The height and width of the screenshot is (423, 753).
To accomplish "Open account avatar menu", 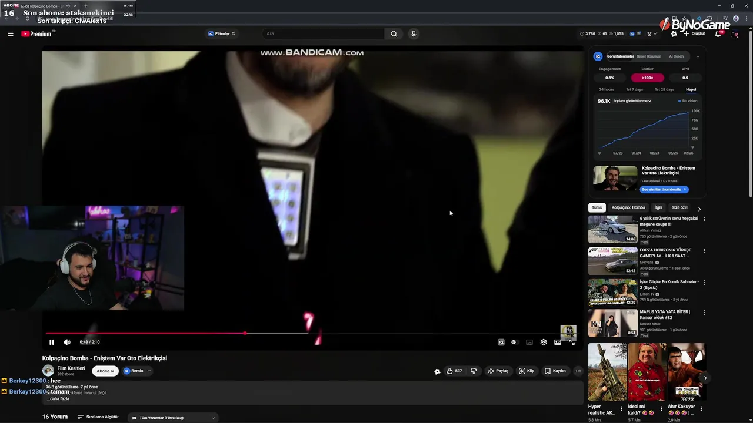I will pos(735,34).
